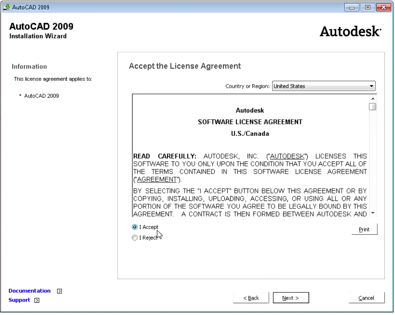Click the AutoCAD 2009 bullet item
Screen dimensions: 395x315
coord(41,96)
